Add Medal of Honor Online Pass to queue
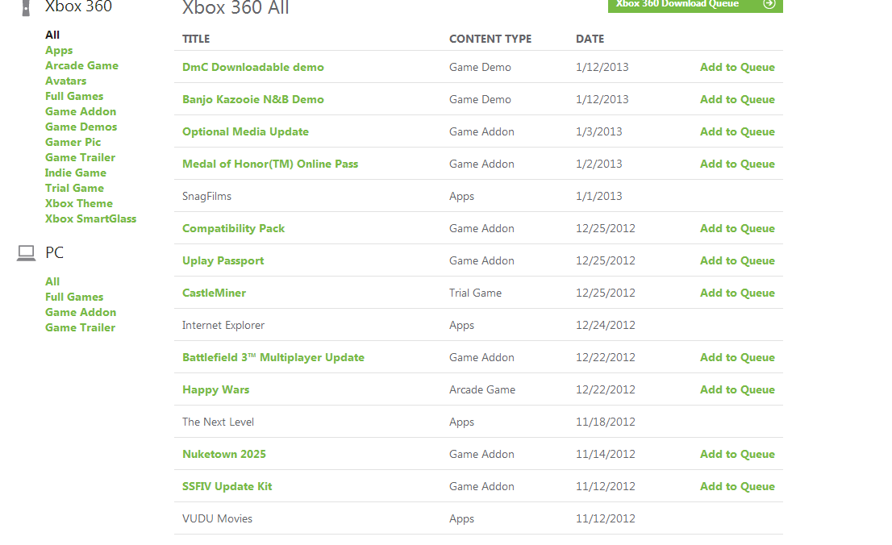The height and width of the screenshot is (545, 892). 737,164
